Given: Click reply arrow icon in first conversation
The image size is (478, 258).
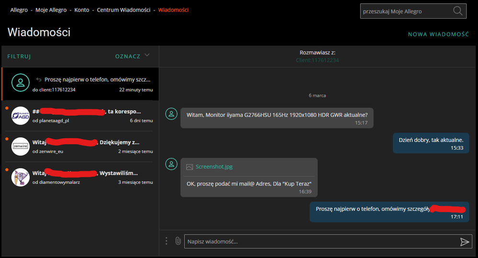Looking at the screenshot, I should 39,80.
